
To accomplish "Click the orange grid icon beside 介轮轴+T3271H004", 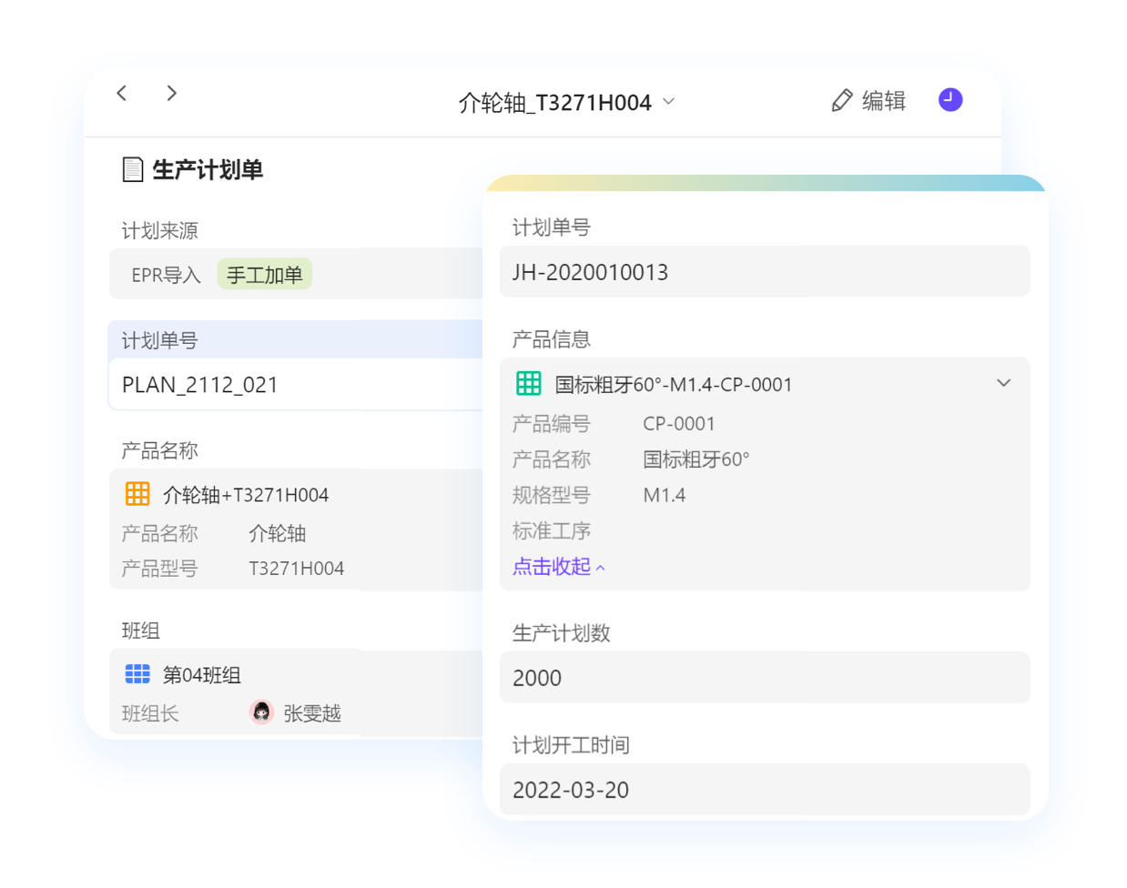I will click(x=137, y=494).
